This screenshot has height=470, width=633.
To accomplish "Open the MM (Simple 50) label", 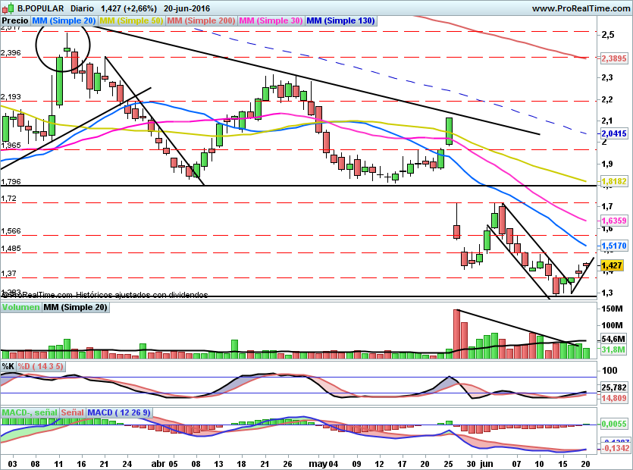I will [131, 20].
